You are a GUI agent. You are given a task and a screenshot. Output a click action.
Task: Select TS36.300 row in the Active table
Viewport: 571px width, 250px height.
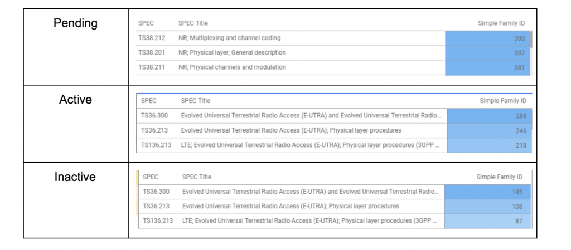(335, 116)
